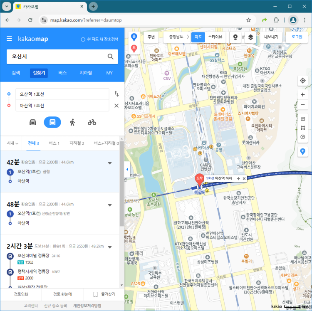The image size is (312, 311).
Task: Expand the 48분 route details
Action: 110,205
